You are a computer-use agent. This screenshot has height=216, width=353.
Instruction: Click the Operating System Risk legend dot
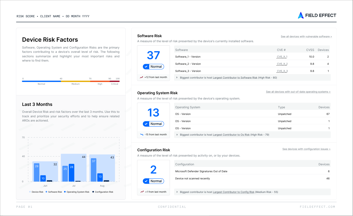[65, 192]
